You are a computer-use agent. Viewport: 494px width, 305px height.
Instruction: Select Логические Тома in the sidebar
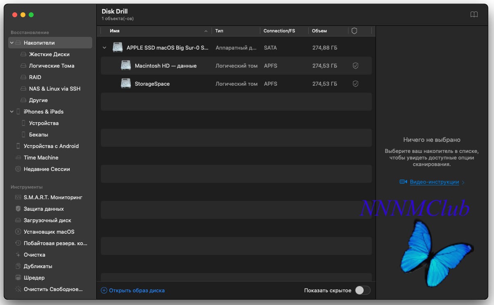pyautogui.click(x=52, y=66)
